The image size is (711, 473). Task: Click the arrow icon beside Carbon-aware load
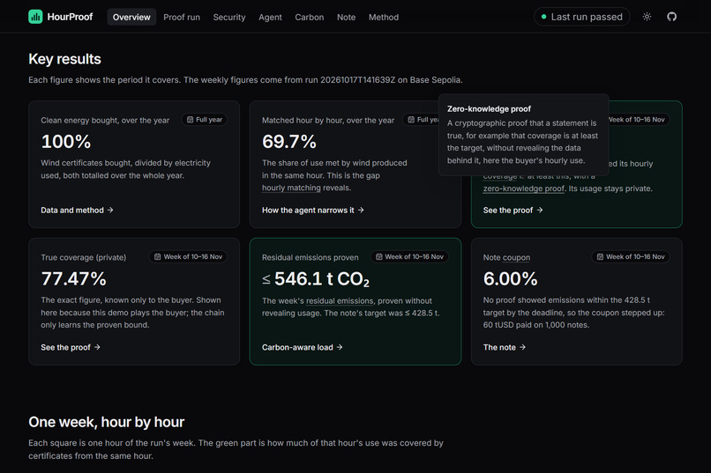tap(339, 347)
